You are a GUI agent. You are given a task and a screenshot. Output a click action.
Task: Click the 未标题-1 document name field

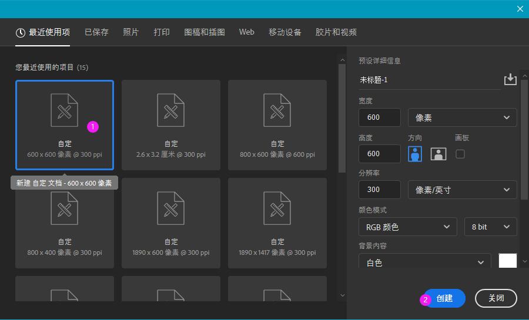click(429, 80)
